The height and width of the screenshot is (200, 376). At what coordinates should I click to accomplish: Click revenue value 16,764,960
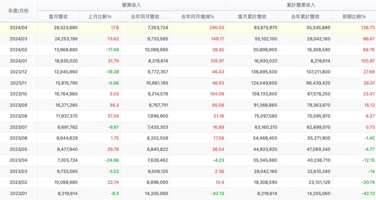tap(66, 94)
